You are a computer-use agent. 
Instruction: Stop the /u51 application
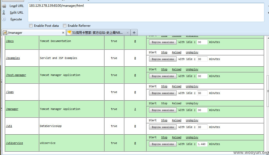coord(164,120)
